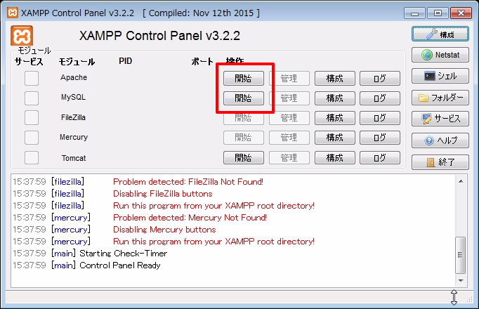Click the FileZilla 管理 admin button

(x=289, y=118)
